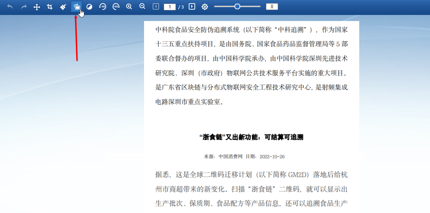Click the line starting "委联合督办的项目"
The width and height of the screenshot is (430, 213).
pyautogui.click(x=252, y=58)
